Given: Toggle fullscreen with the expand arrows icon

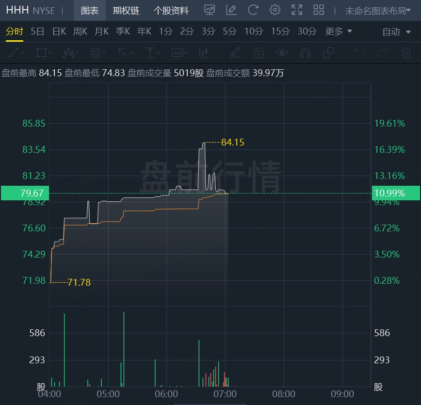Looking at the screenshot, I should [297, 10].
